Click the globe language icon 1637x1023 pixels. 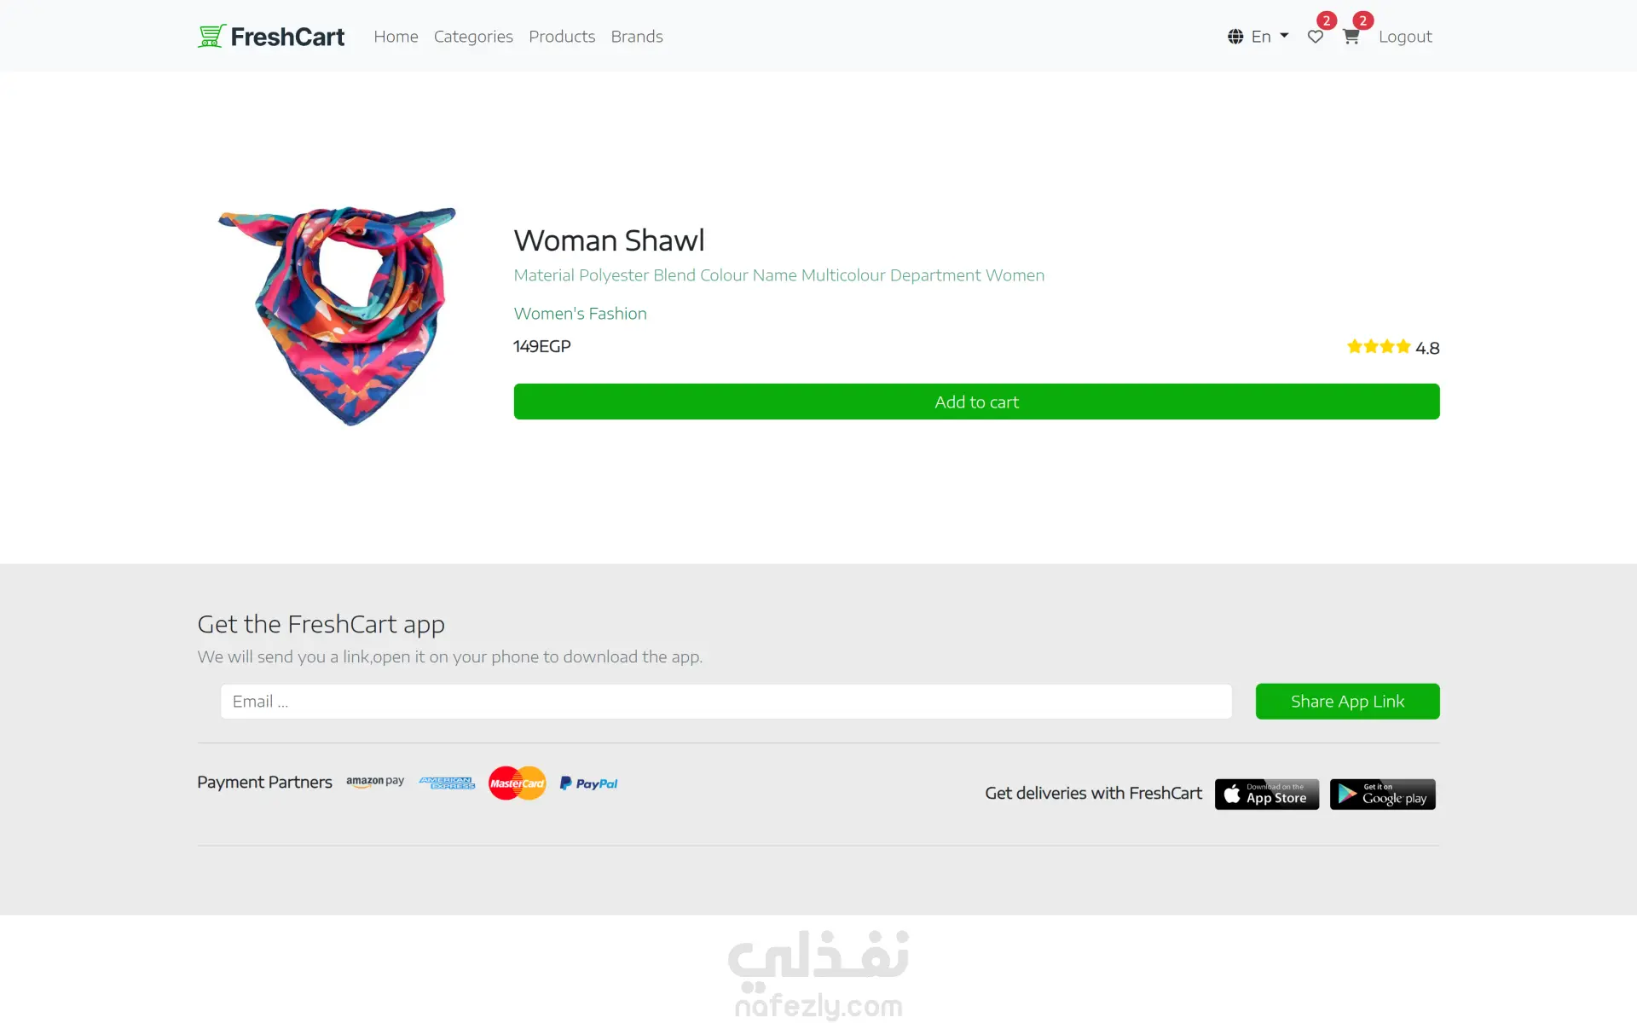1235,37
